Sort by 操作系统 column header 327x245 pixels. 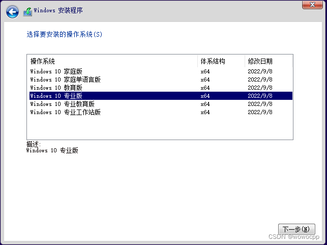[112, 62]
